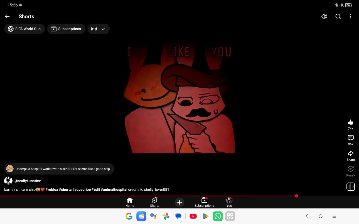Tap the Bluetooth status icon
This screenshot has width=359, height=224.
pos(336,5)
